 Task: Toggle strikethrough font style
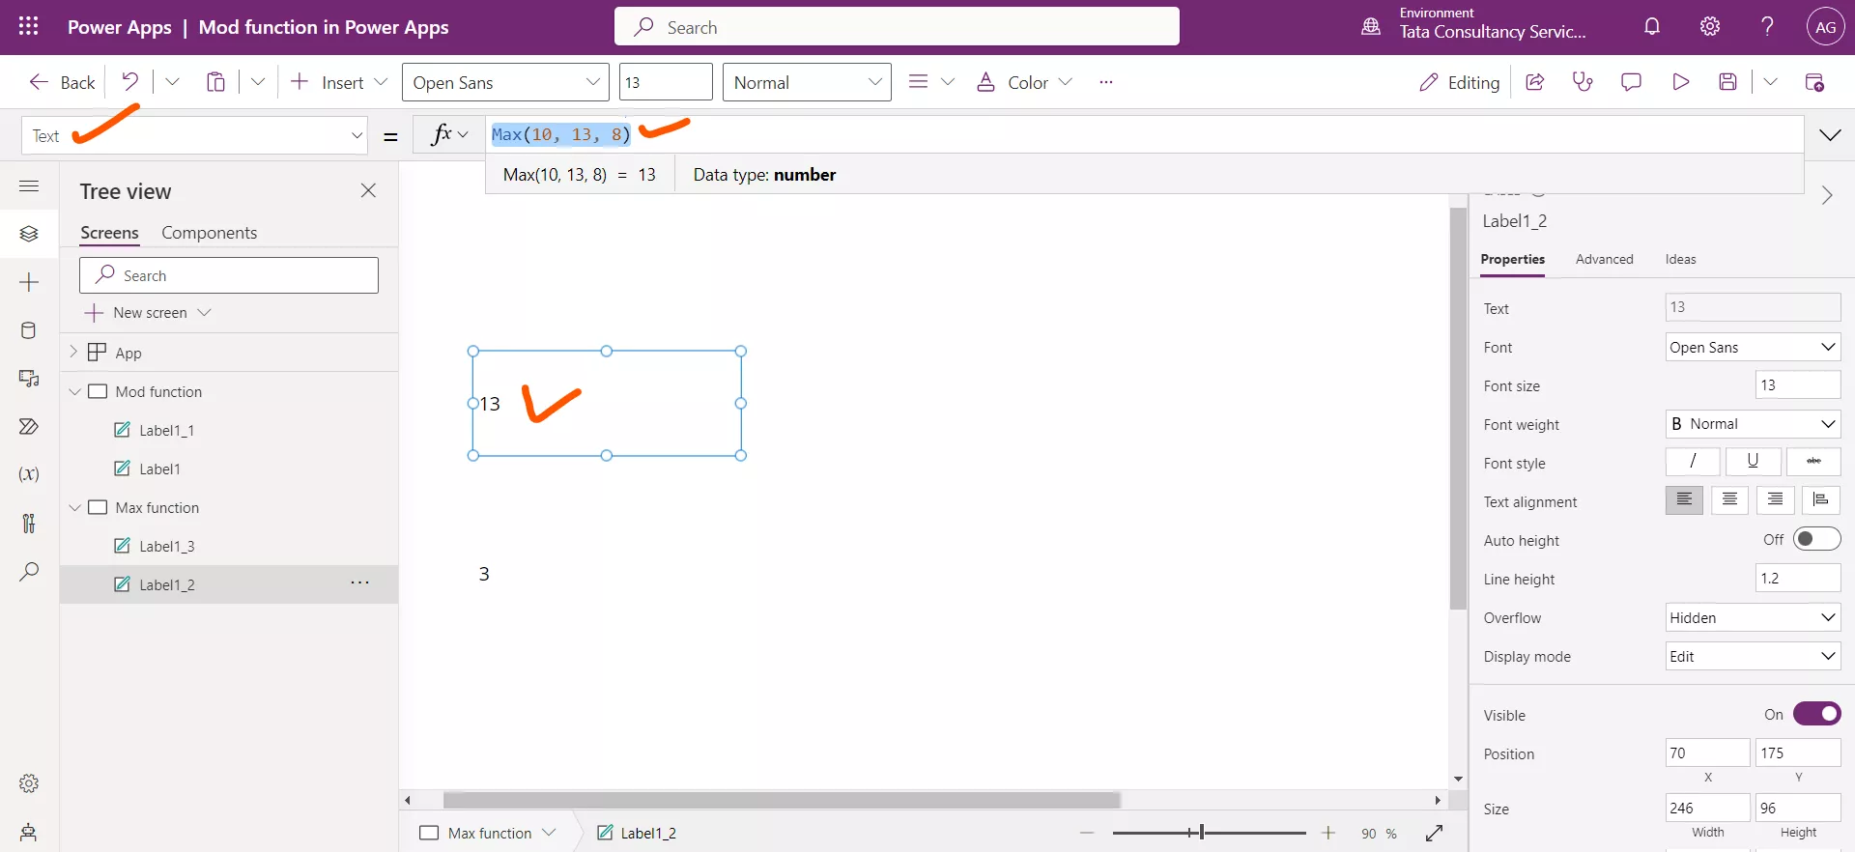1813,462
